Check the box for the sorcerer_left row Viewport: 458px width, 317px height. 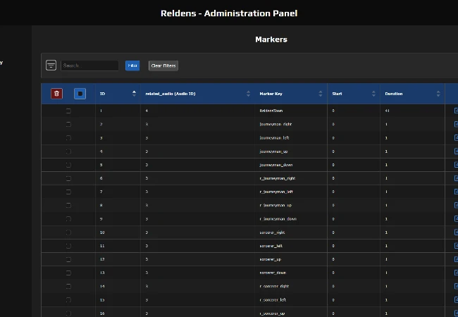coord(68,246)
